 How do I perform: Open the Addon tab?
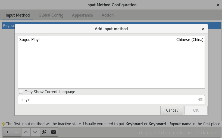click(108, 15)
